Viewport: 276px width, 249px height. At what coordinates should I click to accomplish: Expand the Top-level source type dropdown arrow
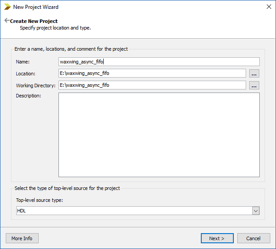pyautogui.click(x=256, y=211)
